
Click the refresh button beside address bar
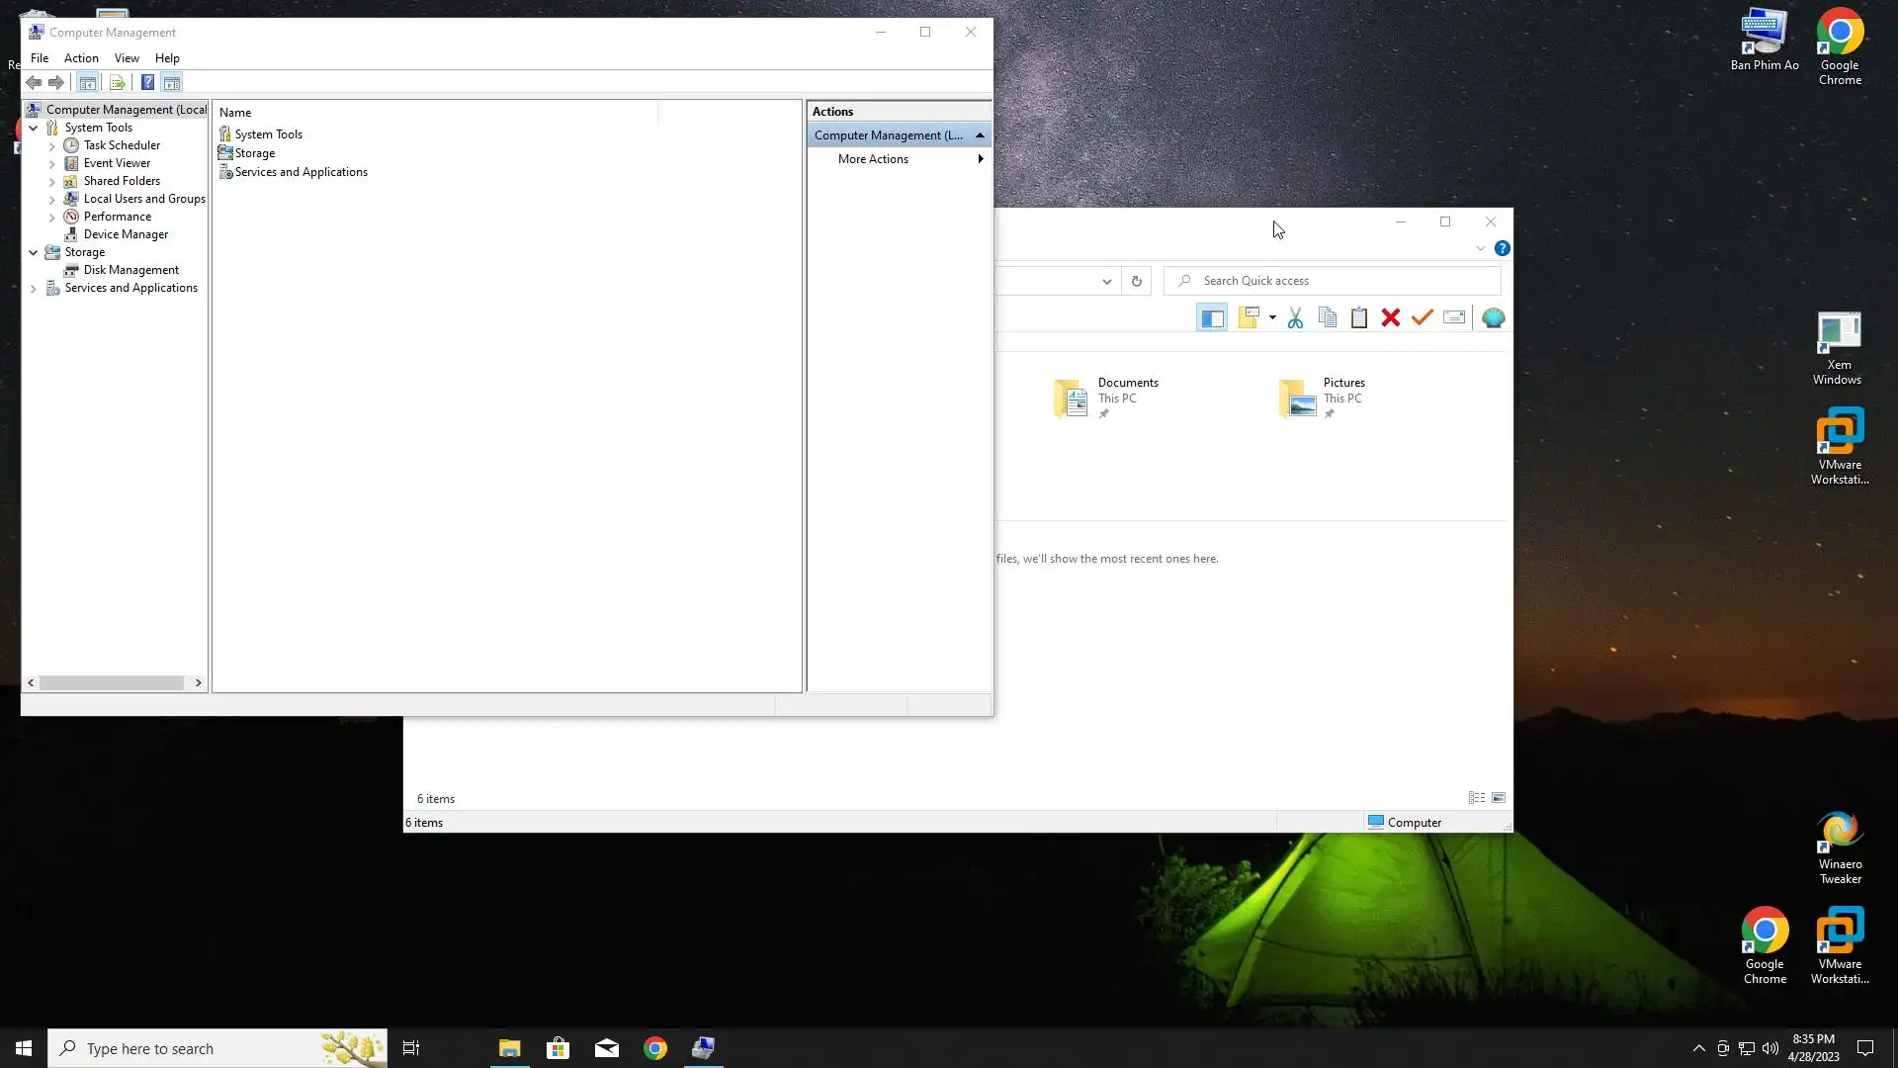[1137, 281]
